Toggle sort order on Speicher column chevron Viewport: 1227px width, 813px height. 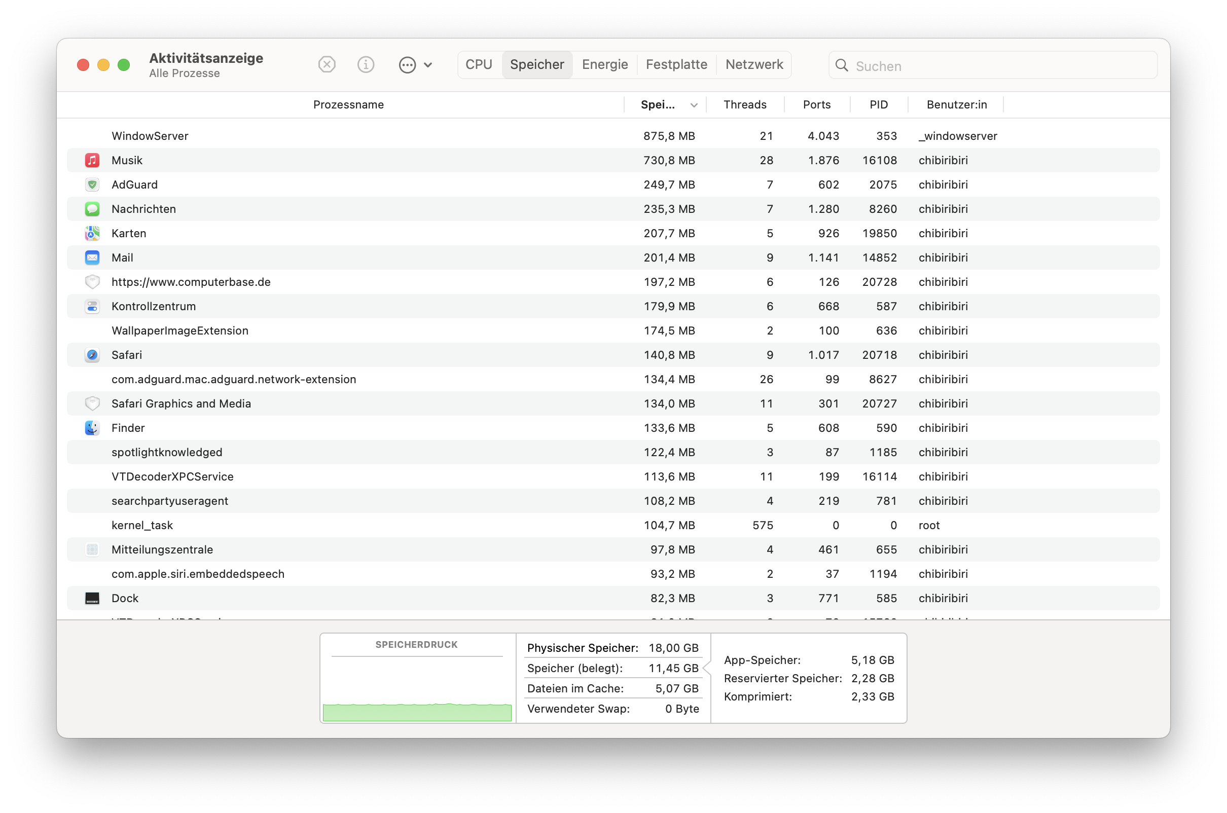(x=694, y=105)
